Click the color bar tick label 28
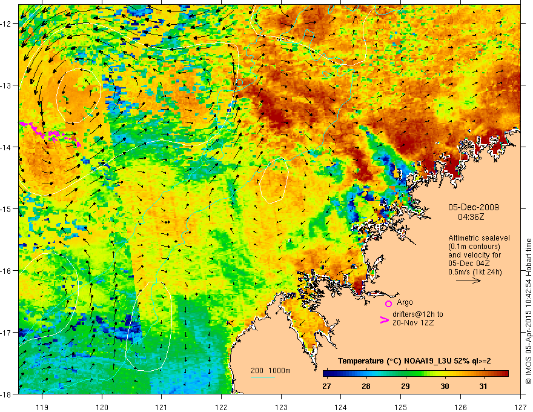Image resolution: width=533 pixels, height=412 pixels. 366,386
